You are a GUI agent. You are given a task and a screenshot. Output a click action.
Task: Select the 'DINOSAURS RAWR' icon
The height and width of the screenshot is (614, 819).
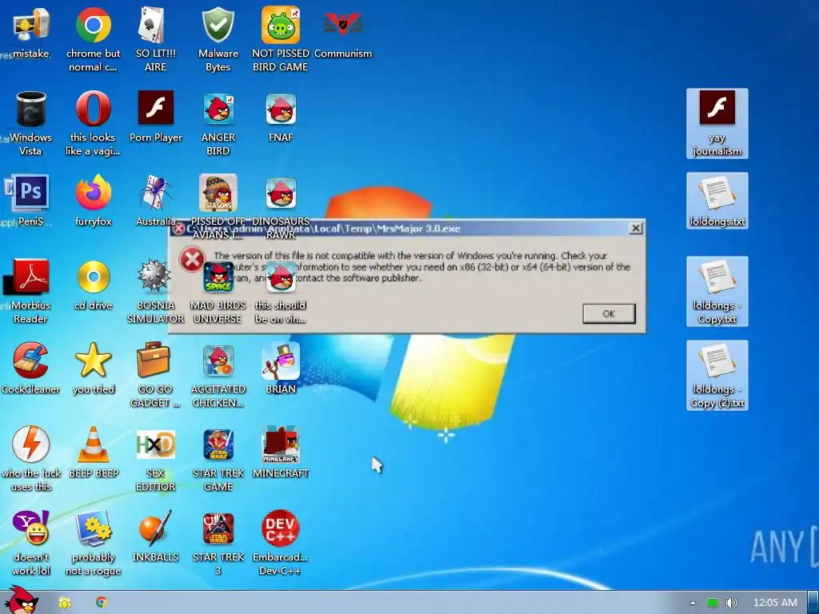[281, 207]
